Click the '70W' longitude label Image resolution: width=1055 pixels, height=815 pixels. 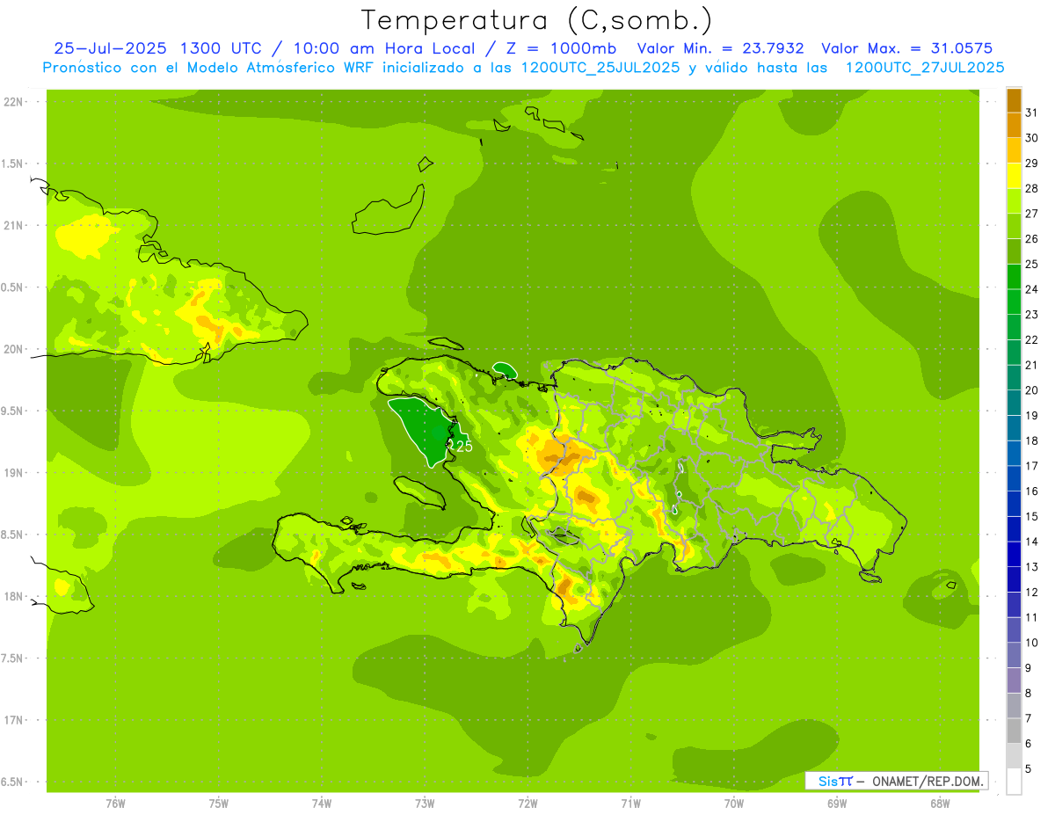click(734, 804)
